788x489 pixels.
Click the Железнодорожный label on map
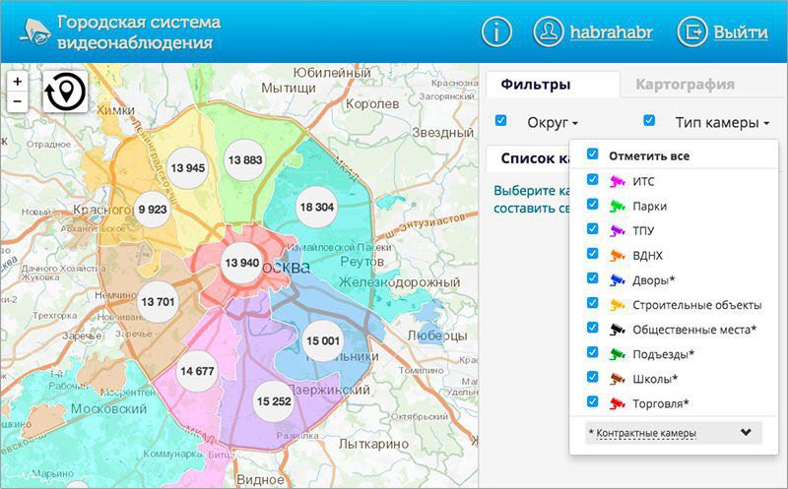[400, 282]
